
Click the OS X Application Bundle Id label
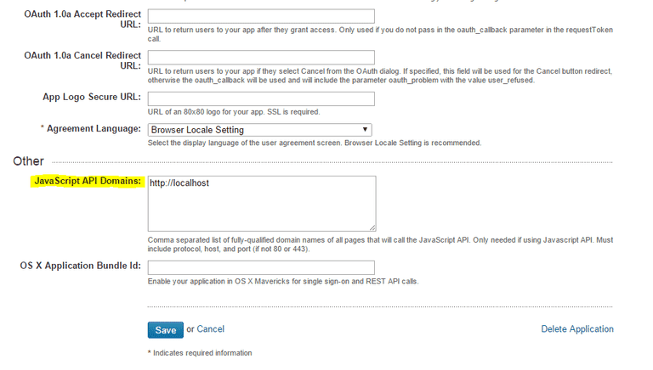pyautogui.click(x=80, y=266)
